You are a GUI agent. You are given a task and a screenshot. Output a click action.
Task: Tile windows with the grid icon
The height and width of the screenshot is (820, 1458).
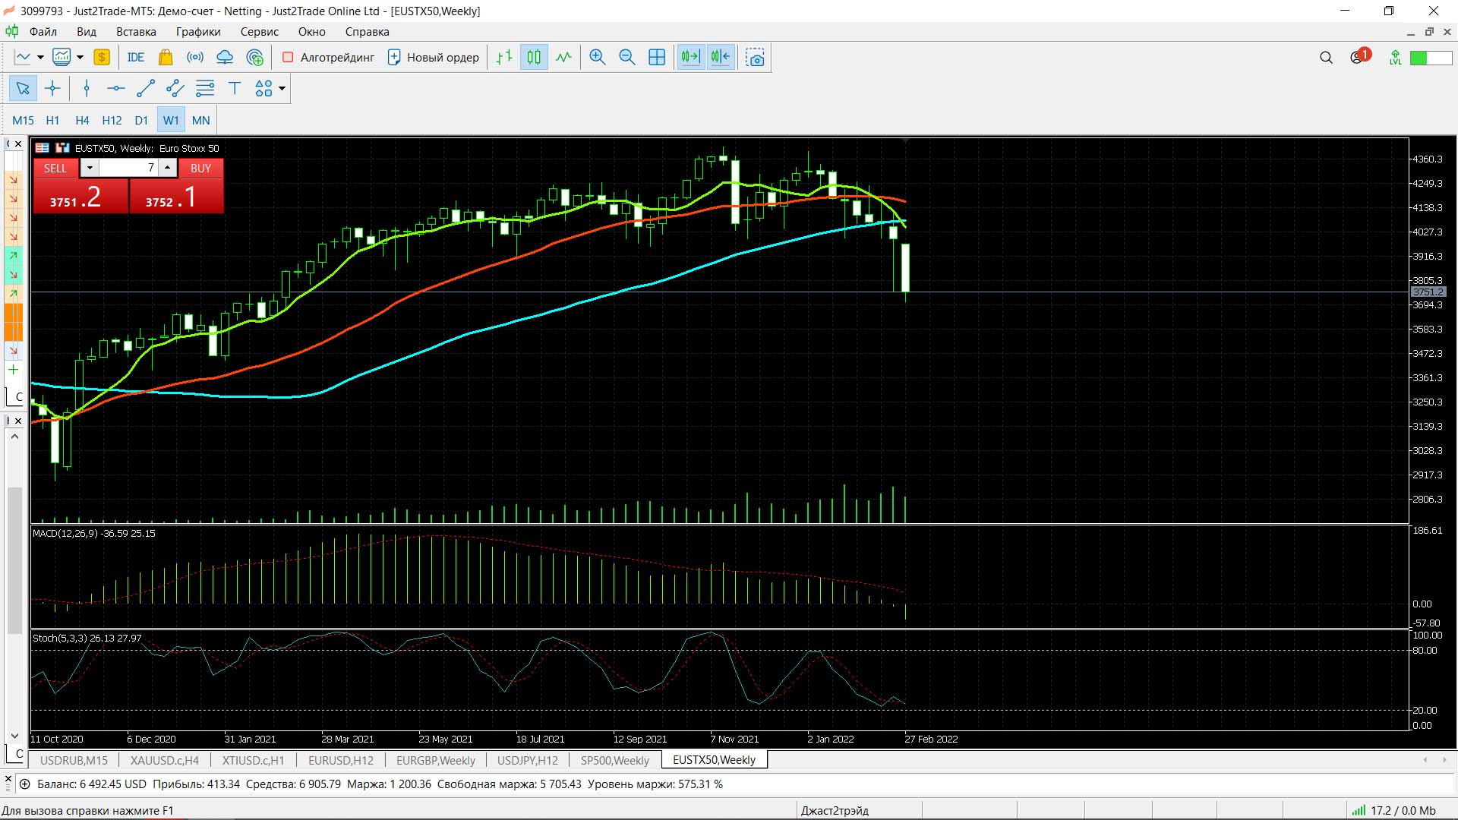point(657,57)
